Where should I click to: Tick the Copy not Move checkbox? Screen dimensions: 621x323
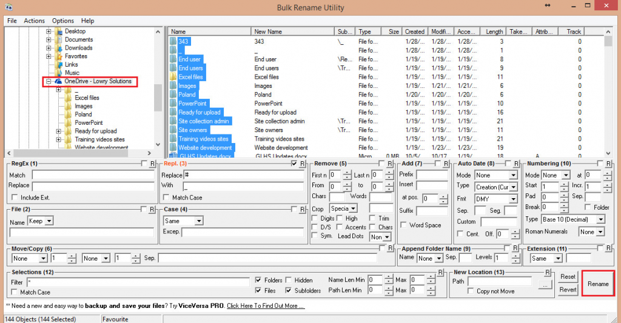point(471,291)
